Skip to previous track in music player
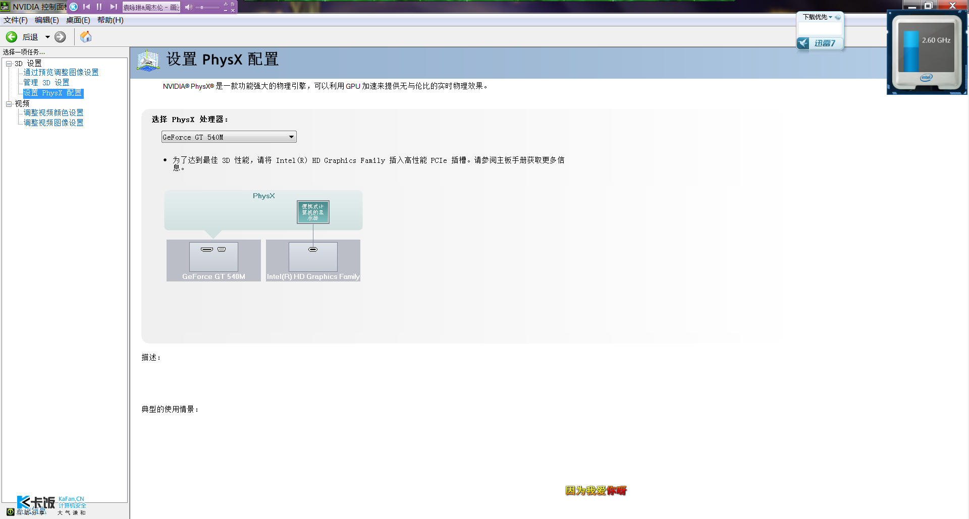The height and width of the screenshot is (519, 969). pyautogui.click(x=87, y=7)
